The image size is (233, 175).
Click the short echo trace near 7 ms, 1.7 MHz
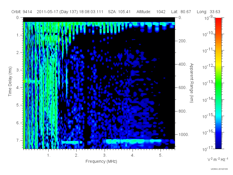pyautogui.click(x=72, y=142)
